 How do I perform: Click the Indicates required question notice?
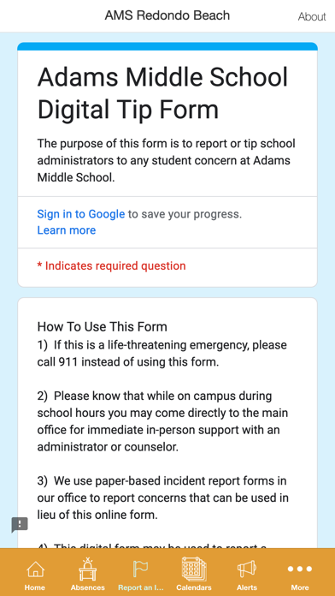pyautogui.click(x=112, y=265)
